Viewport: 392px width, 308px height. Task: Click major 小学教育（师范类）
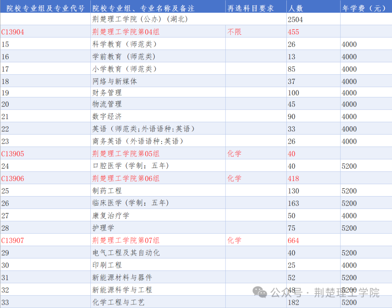tap(124, 69)
